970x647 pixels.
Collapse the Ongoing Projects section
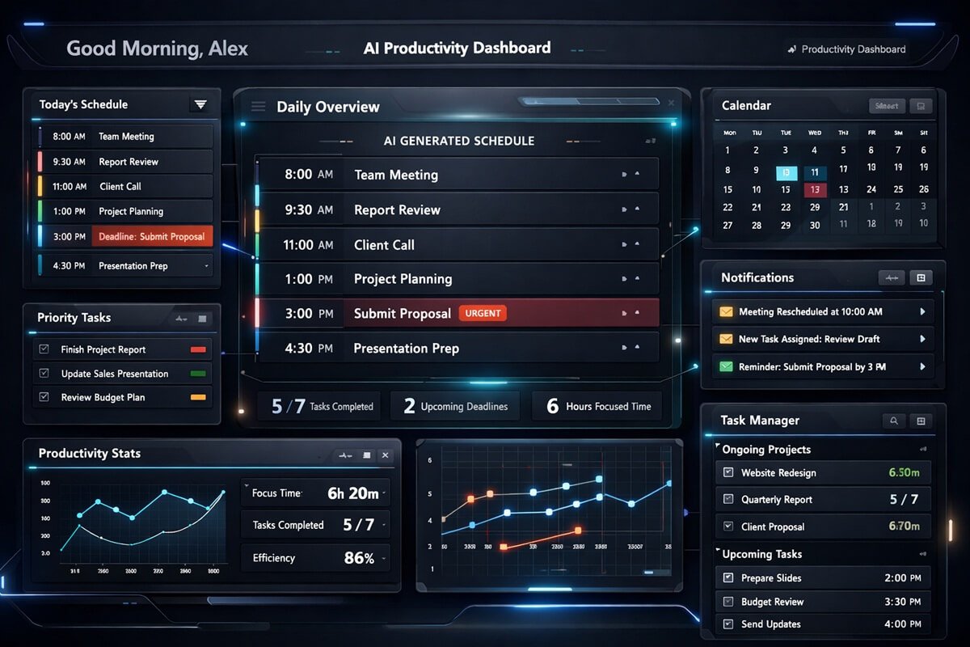click(x=717, y=445)
